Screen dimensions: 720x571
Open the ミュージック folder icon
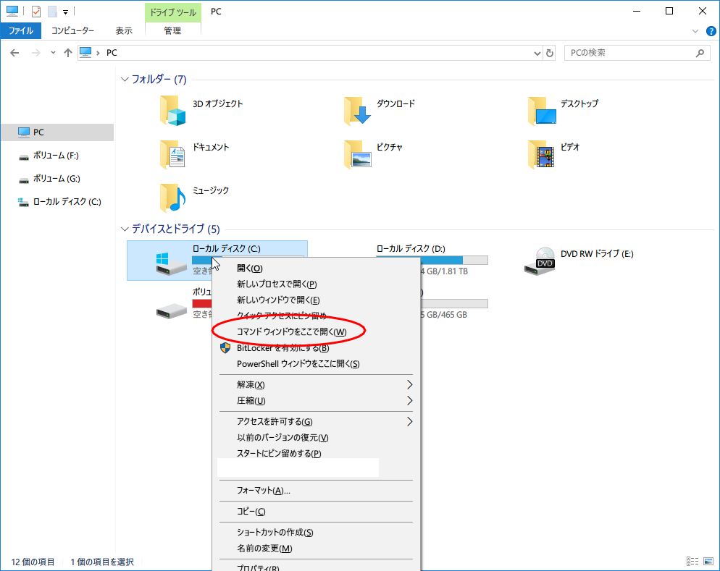(x=172, y=197)
